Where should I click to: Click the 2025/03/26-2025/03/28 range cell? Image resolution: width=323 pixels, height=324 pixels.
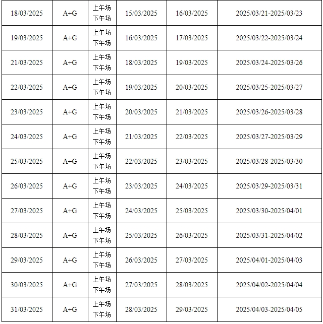click(269, 112)
